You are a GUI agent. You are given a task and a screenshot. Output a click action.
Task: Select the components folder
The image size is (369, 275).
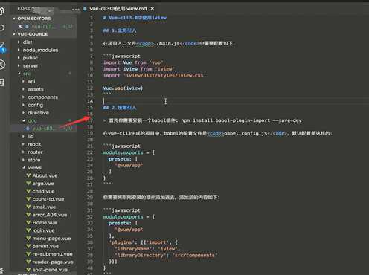coord(42,97)
